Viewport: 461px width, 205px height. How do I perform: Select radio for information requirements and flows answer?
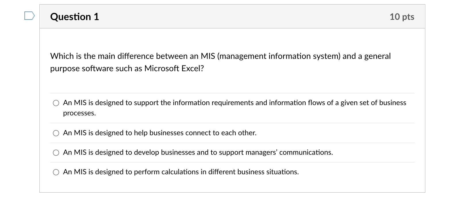tap(56, 103)
